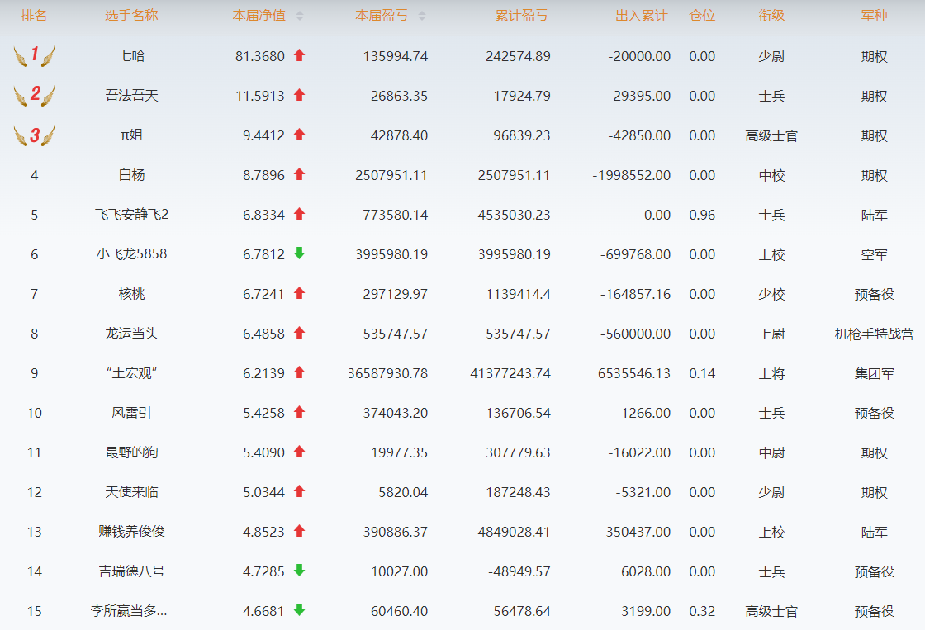Sort by the 本届净值 column arrows
Image resolution: width=925 pixels, height=630 pixels.
300,16
